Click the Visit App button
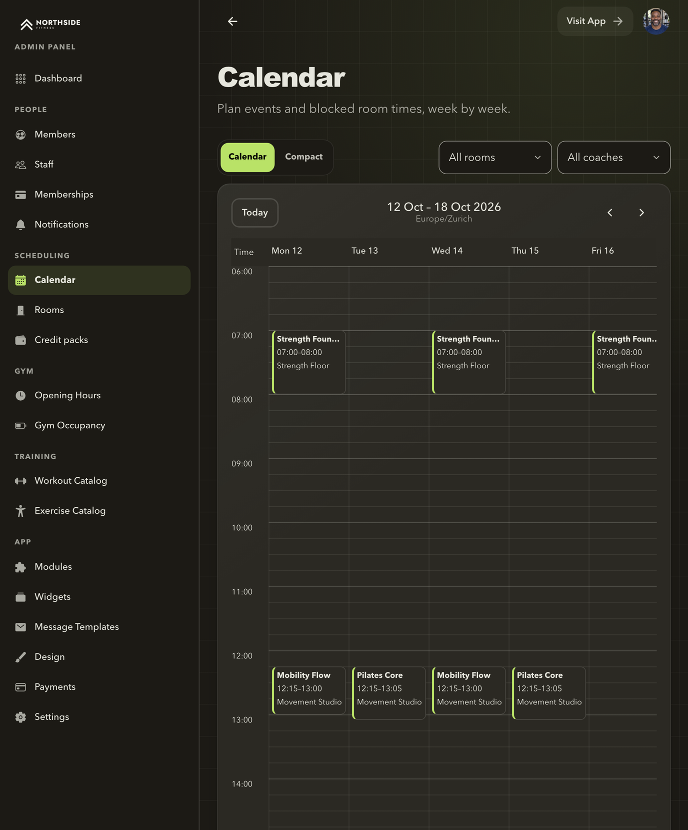The height and width of the screenshot is (830, 688). click(x=595, y=21)
